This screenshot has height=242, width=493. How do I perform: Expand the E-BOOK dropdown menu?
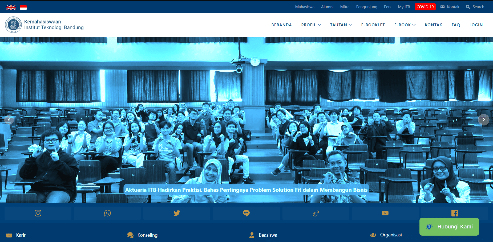[x=405, y=25]
